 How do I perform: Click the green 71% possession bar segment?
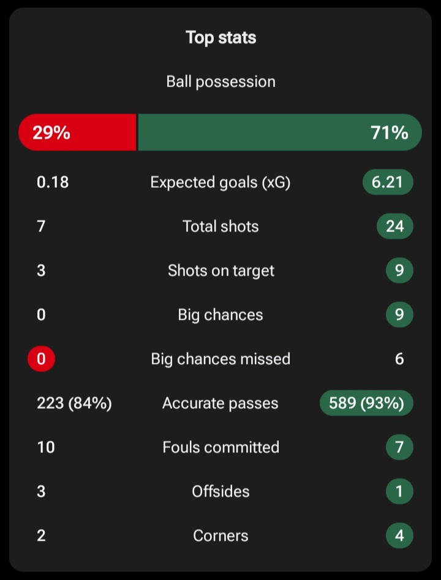point(279,133)
